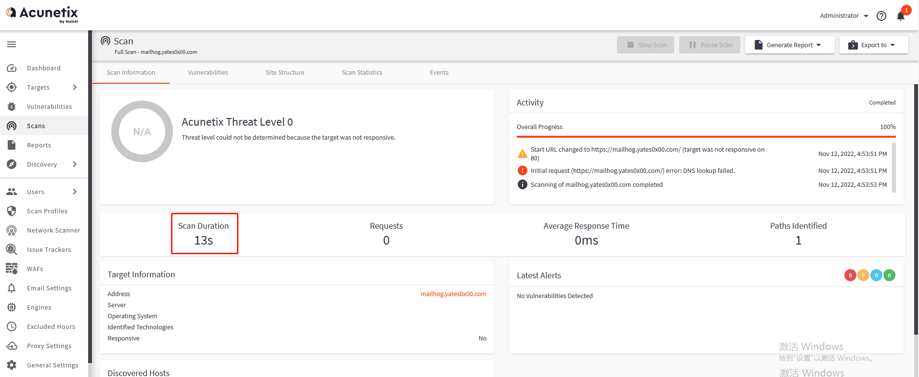Click the WAFs firewall icon
Image resolution: width=919 pixels, height=377 pixels.
12,269
